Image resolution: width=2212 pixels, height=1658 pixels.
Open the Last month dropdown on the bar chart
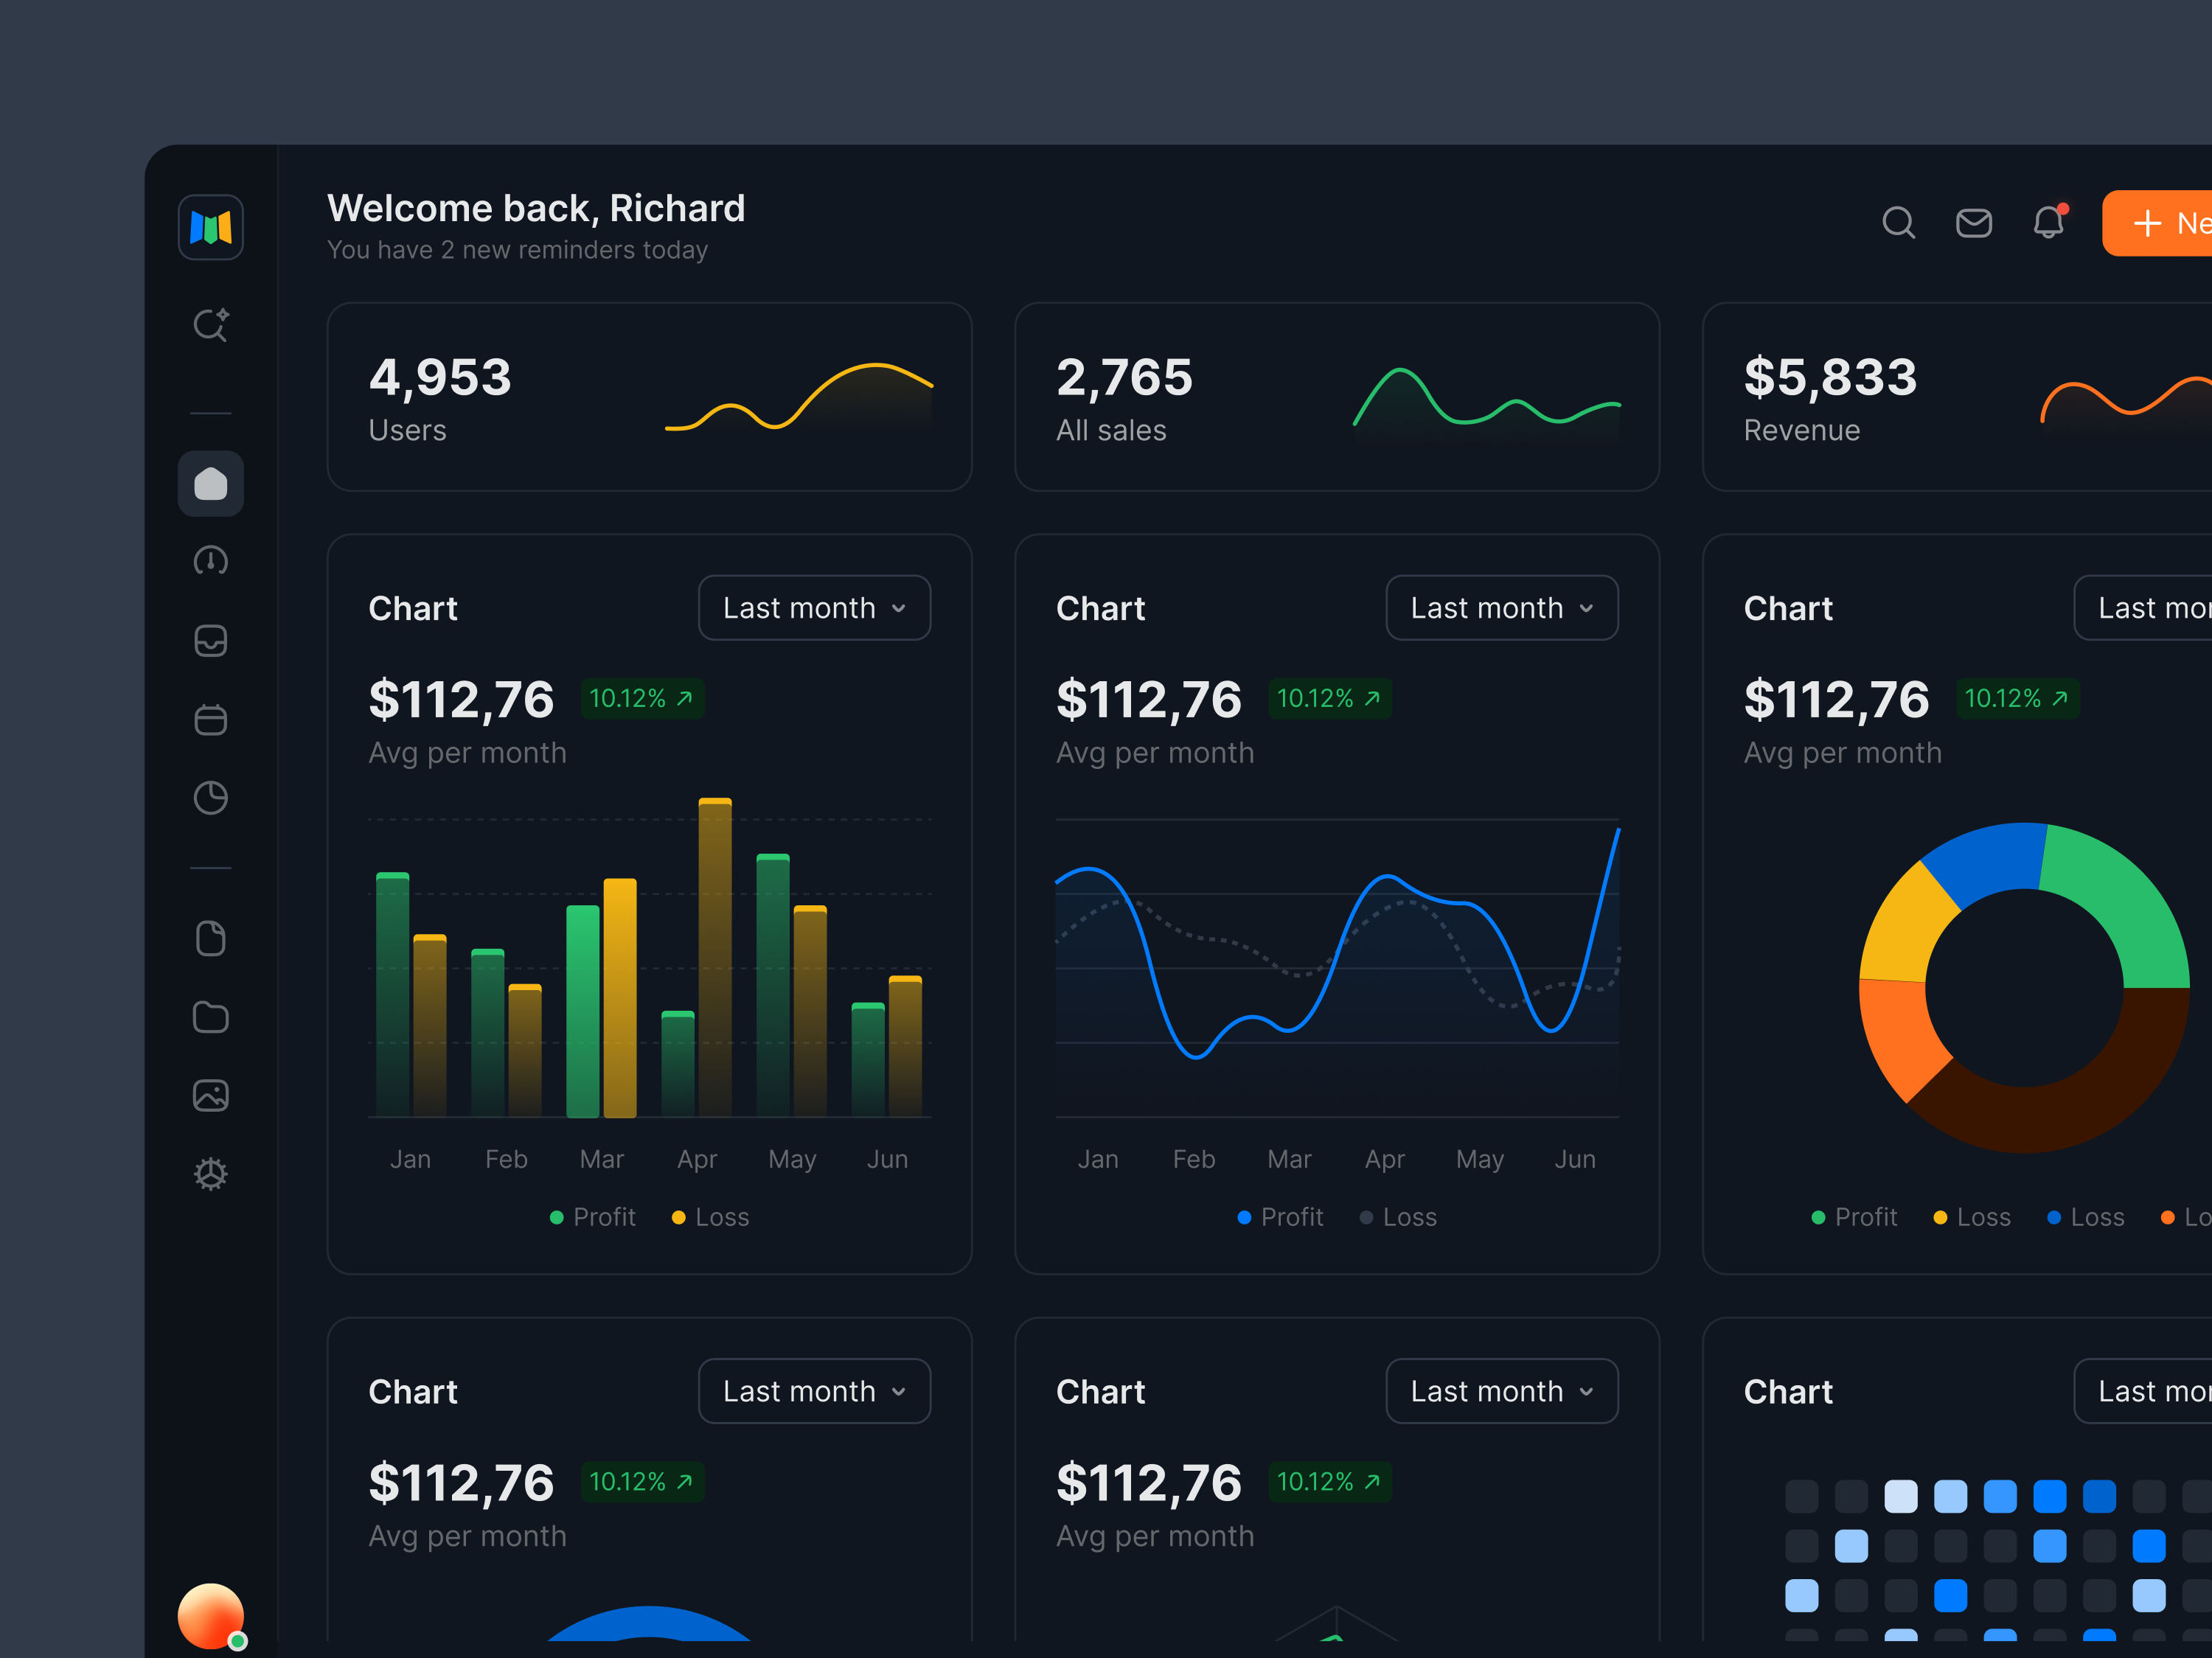pos(814,607)
